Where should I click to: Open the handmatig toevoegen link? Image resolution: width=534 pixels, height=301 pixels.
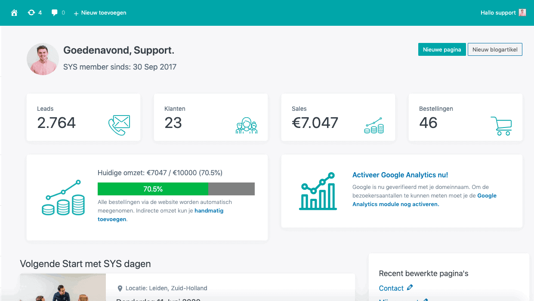point(210,210)
